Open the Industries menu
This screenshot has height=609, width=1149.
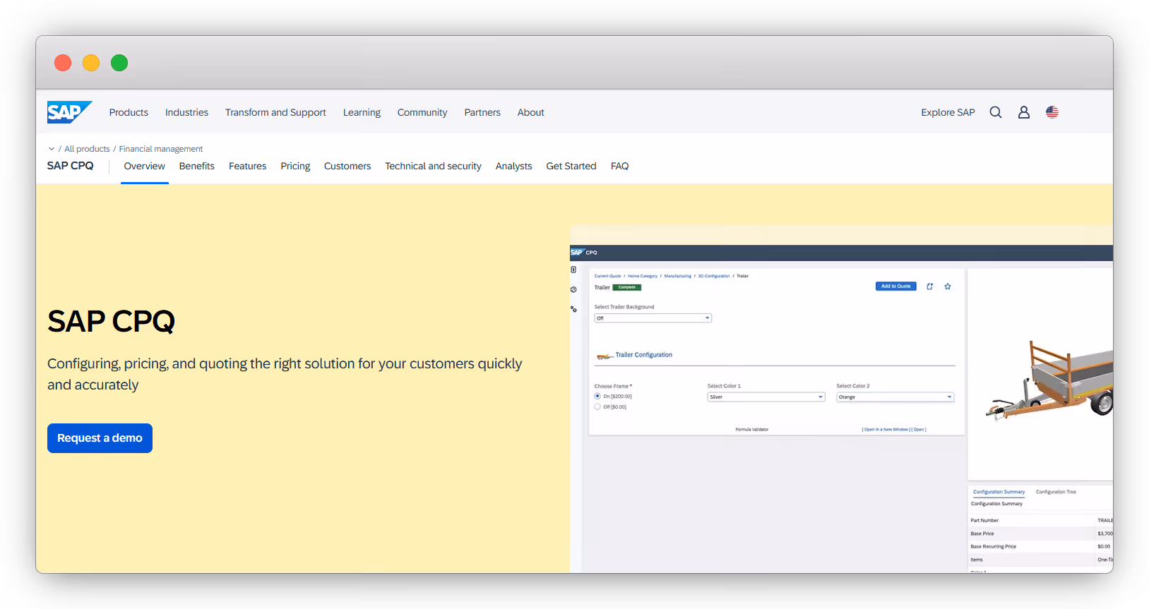click(x=186, y=112)
